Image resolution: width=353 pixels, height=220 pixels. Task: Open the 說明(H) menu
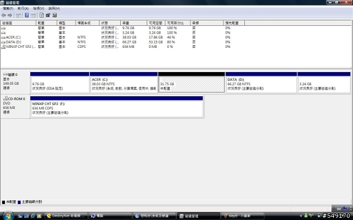[x=54, y=9]
